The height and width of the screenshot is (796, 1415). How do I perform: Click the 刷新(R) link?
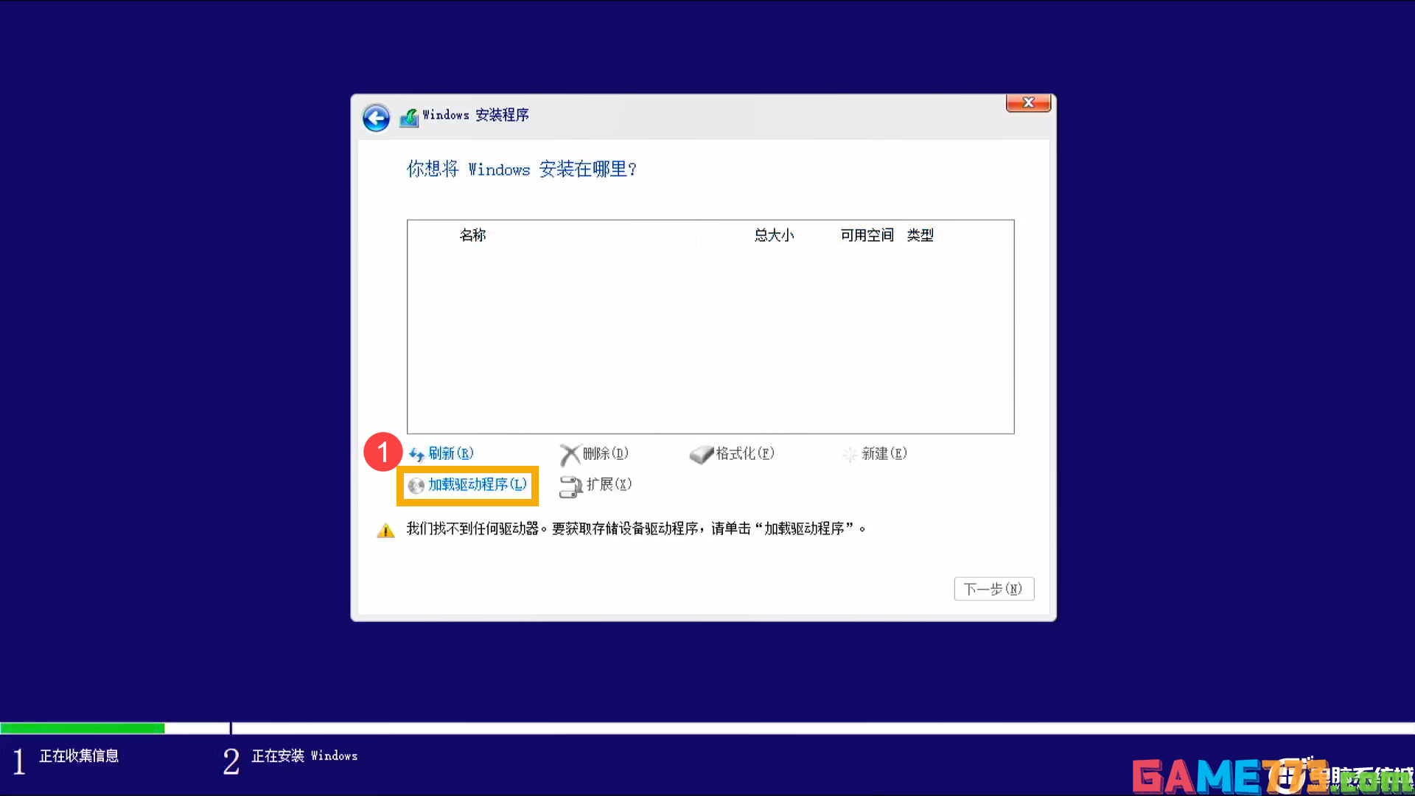(x=451, y=453)
